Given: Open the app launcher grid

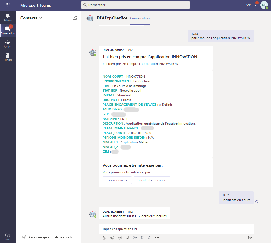Looking at the screenshot, I should pyautogui.click(x=8, y=5).
